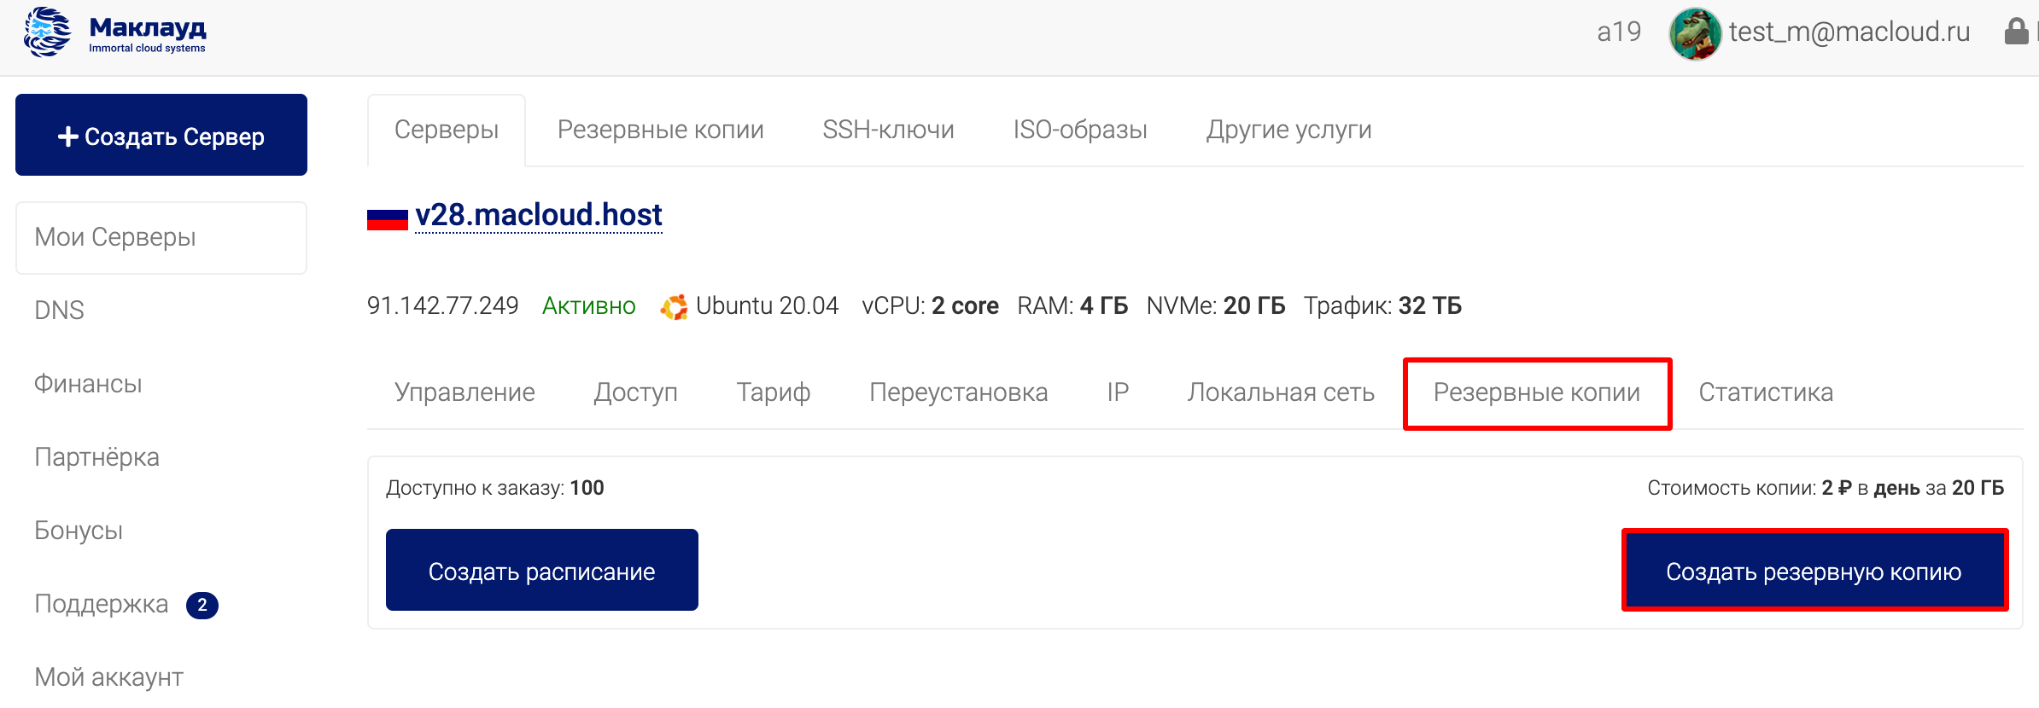Switch to top Резервные копии tab
Viewport: 2039px width, 708px height.
pos(661,130)
